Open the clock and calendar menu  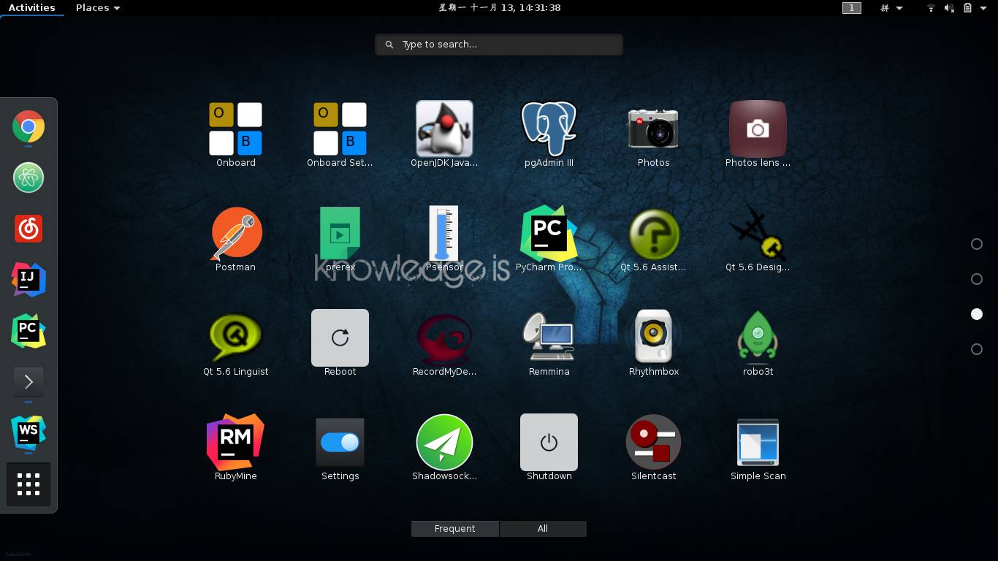(x=499, y=8)
